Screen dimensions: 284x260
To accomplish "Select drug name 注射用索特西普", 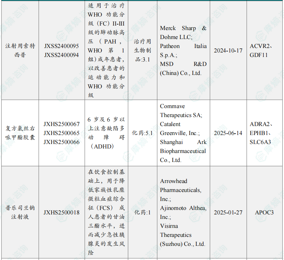I will coord(20,50).
